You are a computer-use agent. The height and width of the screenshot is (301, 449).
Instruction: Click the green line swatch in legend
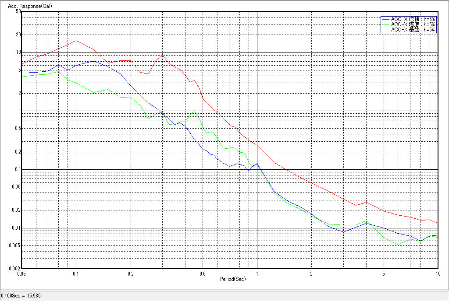pos(386,24)
